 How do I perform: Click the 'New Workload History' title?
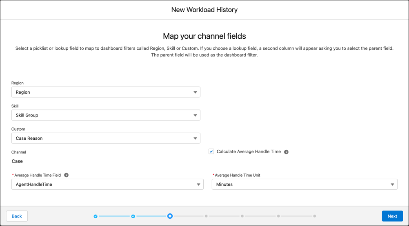(x=204, y=10)
